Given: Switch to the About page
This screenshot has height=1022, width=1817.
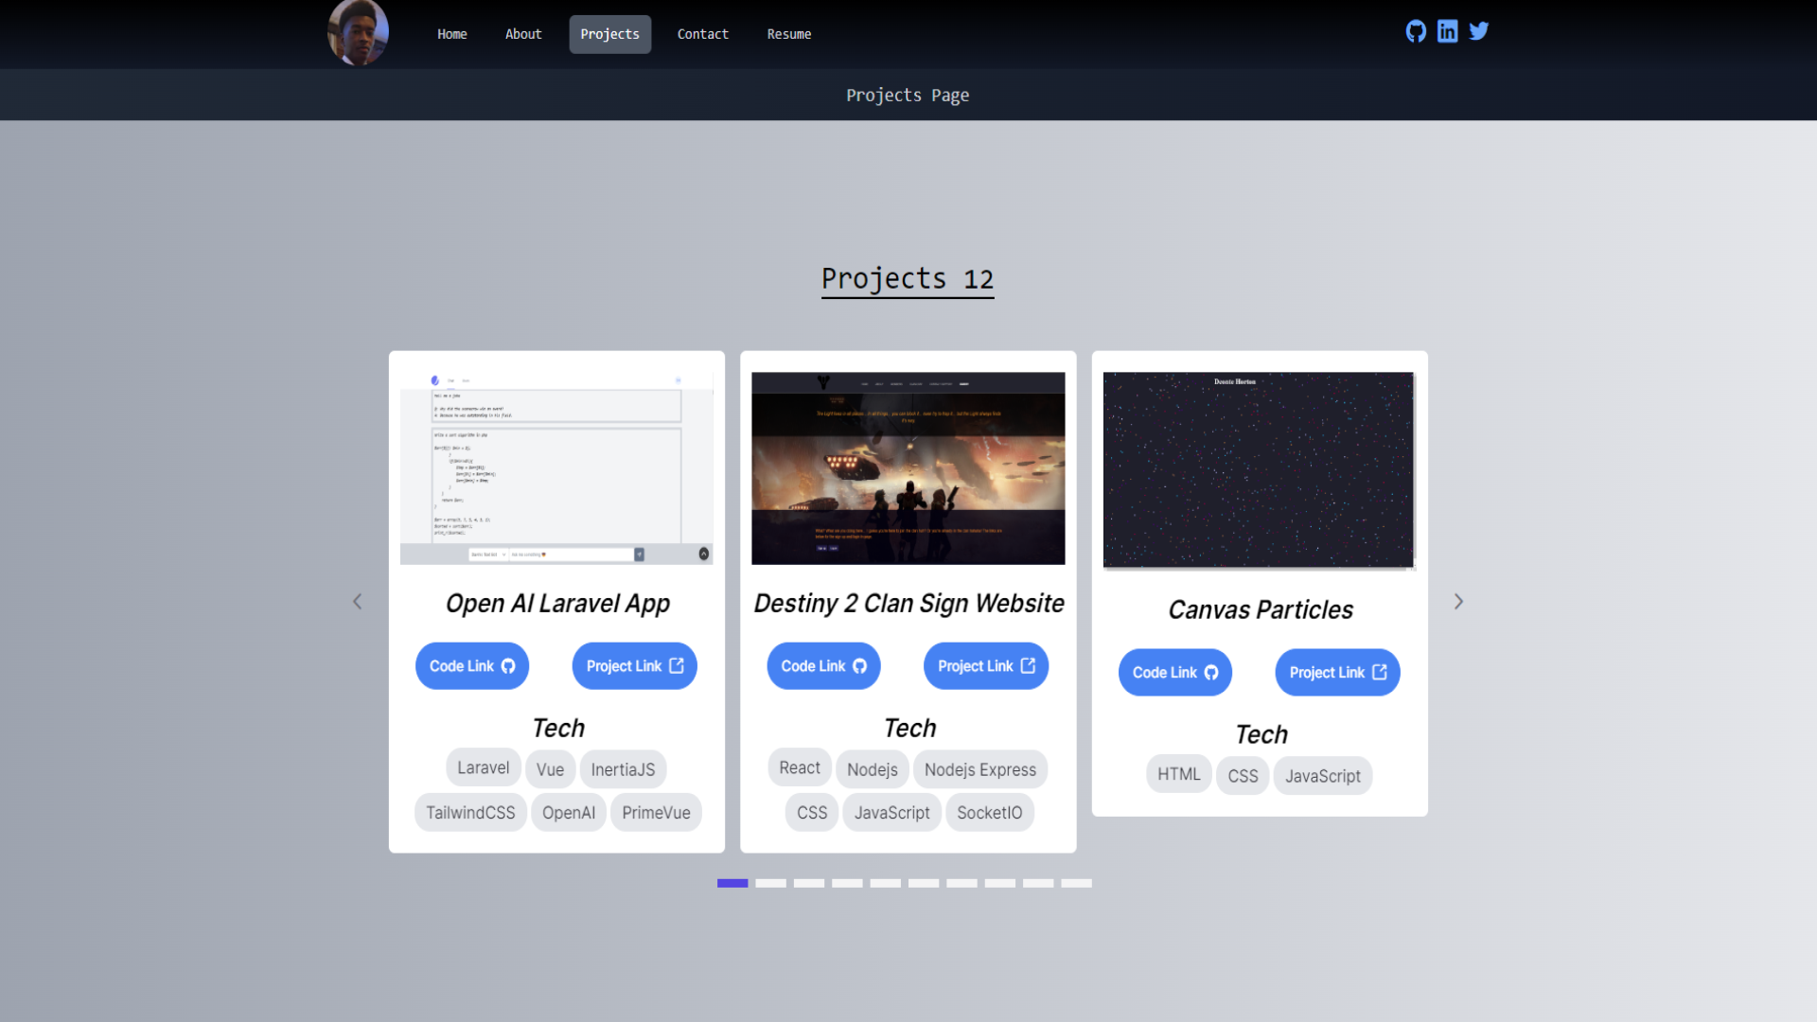Looking at the screenshot, I should (522, 34).
